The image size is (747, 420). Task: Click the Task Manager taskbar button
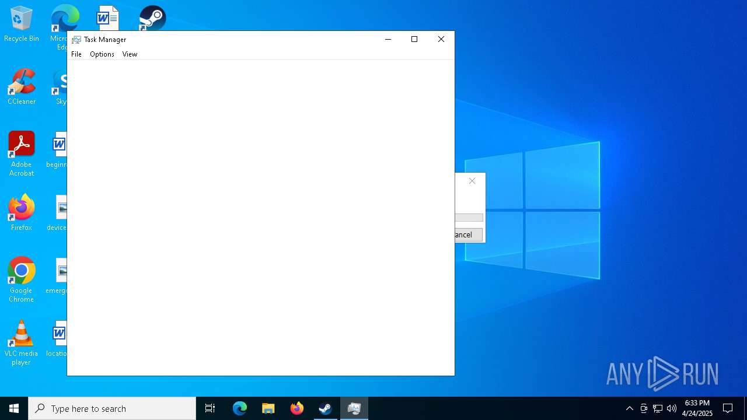click(x=354, y=408)
